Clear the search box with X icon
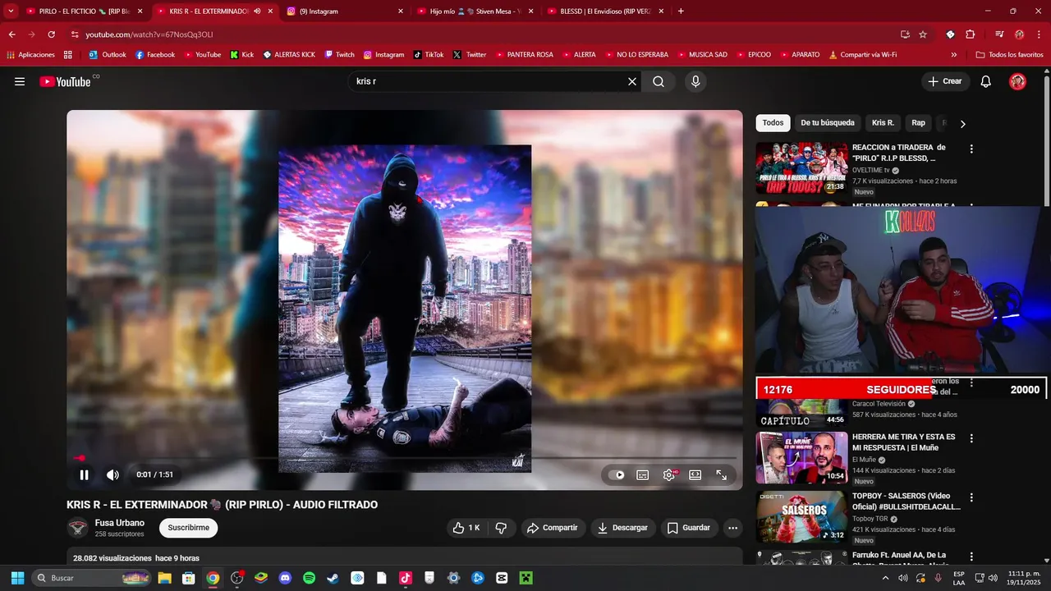The image size is (1051, 591). pos(632,81)
